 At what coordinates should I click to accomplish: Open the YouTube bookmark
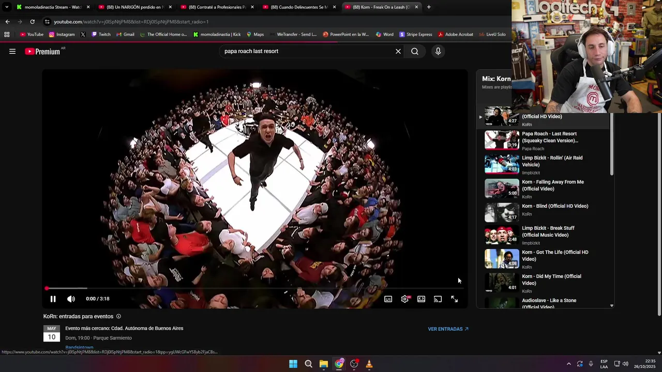tap(32, 34)
